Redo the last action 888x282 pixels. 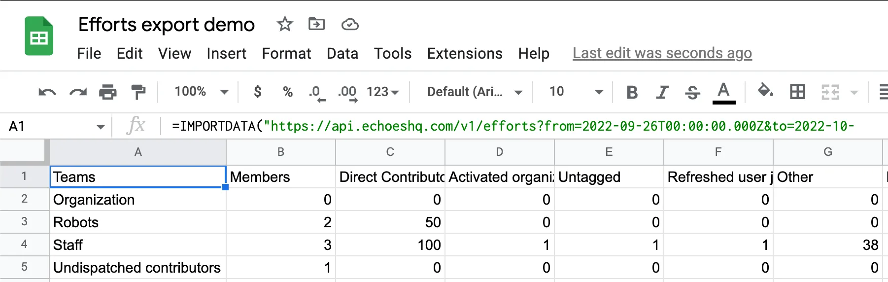(78, 92)
